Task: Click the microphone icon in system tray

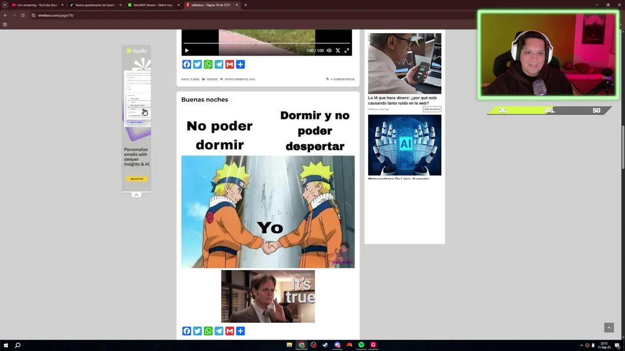Action: 593,345
